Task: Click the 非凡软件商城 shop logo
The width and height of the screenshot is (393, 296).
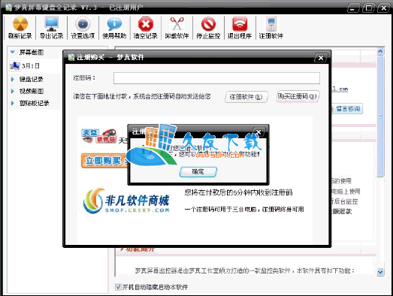Action: point(126,201)
